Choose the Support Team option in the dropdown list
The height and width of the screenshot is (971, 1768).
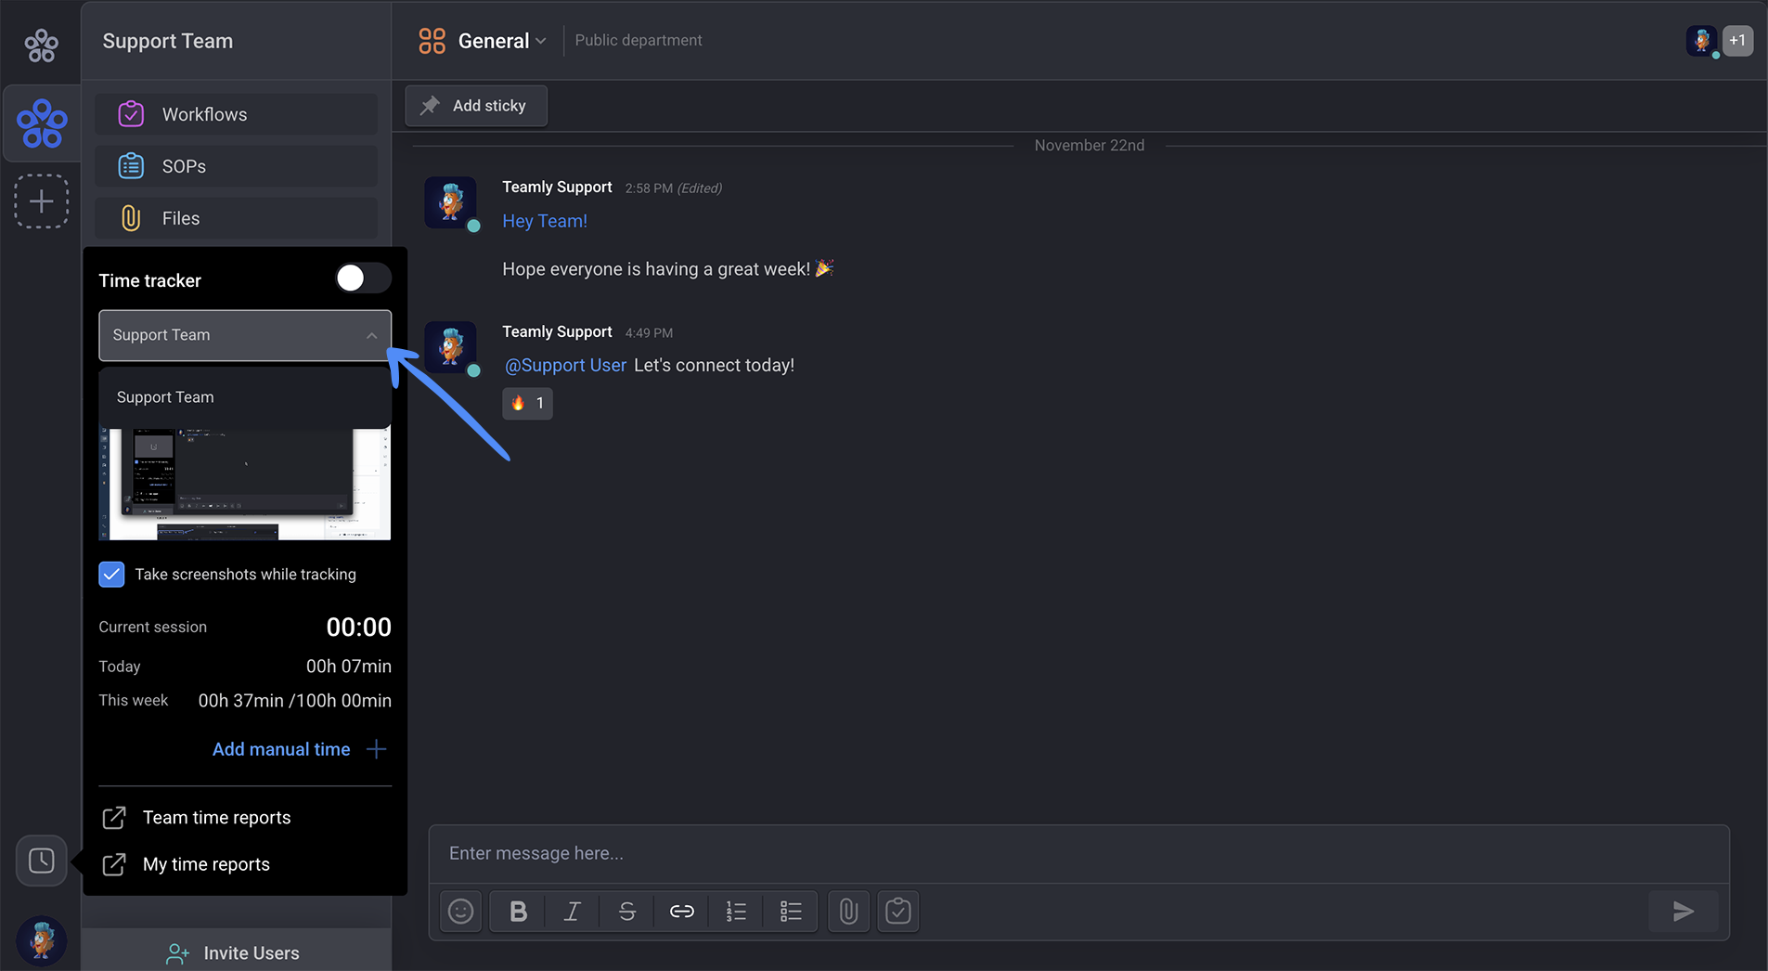tap(245, 397)
